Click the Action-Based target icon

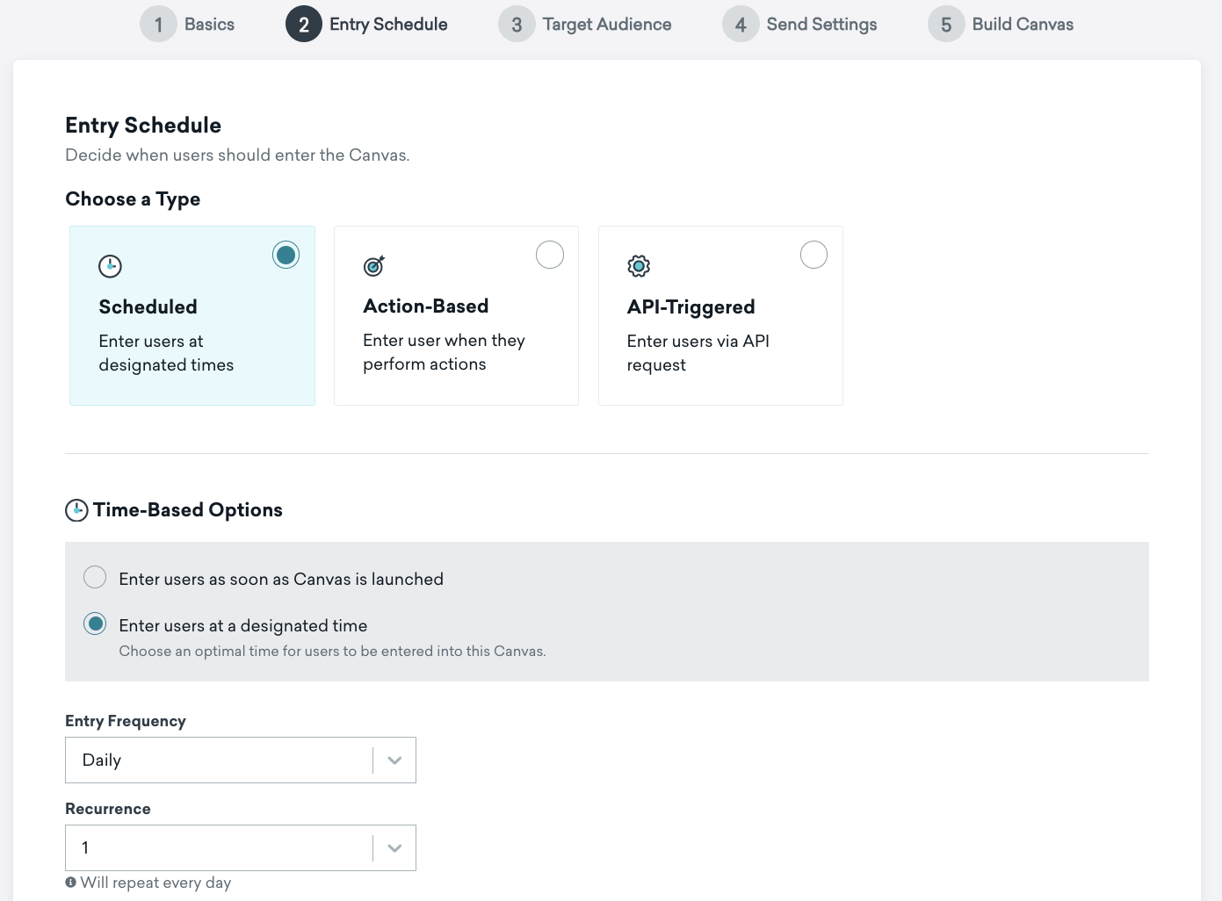374,265
